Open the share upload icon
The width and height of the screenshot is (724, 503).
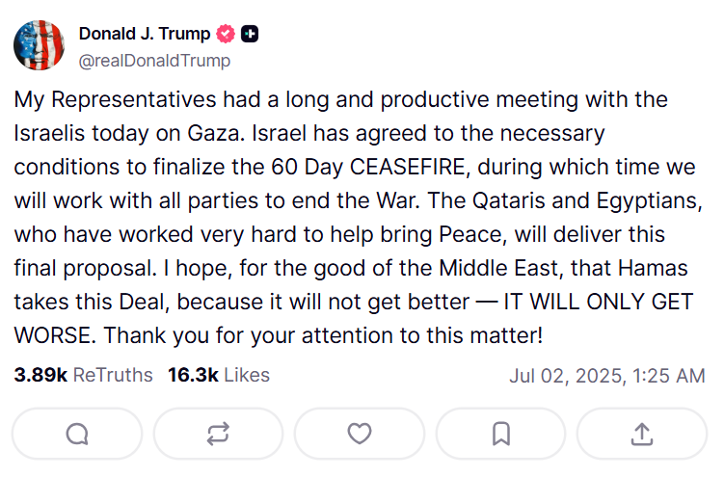[x=641, y=435]
